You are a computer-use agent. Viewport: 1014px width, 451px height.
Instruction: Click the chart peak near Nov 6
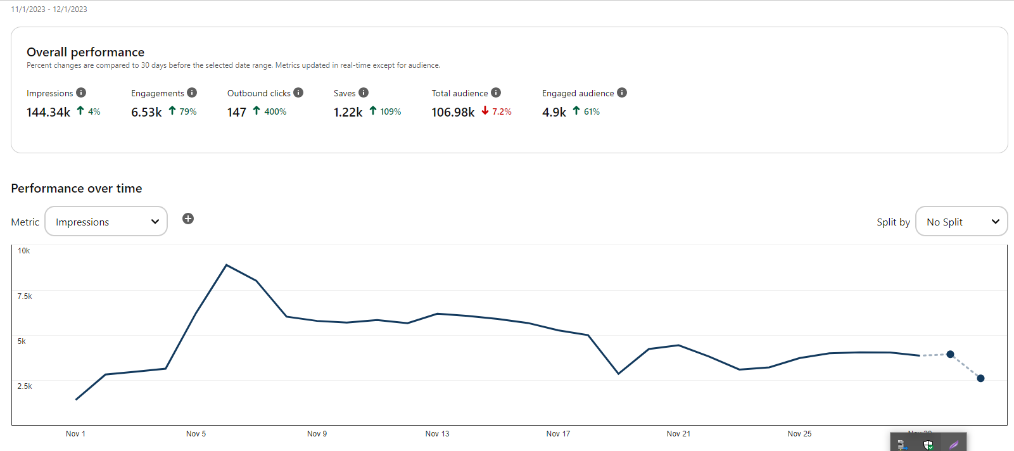coord(226,265)
